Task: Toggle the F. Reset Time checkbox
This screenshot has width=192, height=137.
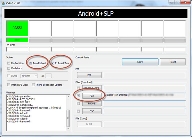Action: click(52, 63)
